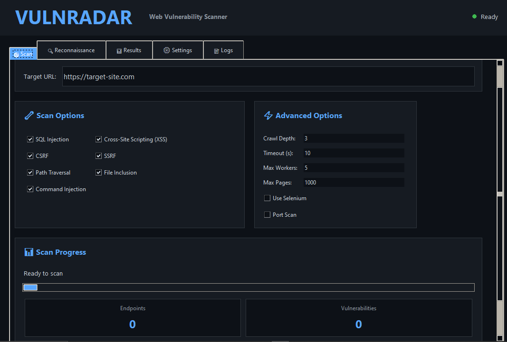
Task: Switch to the Settings tab
Action: tap(178, 50)
